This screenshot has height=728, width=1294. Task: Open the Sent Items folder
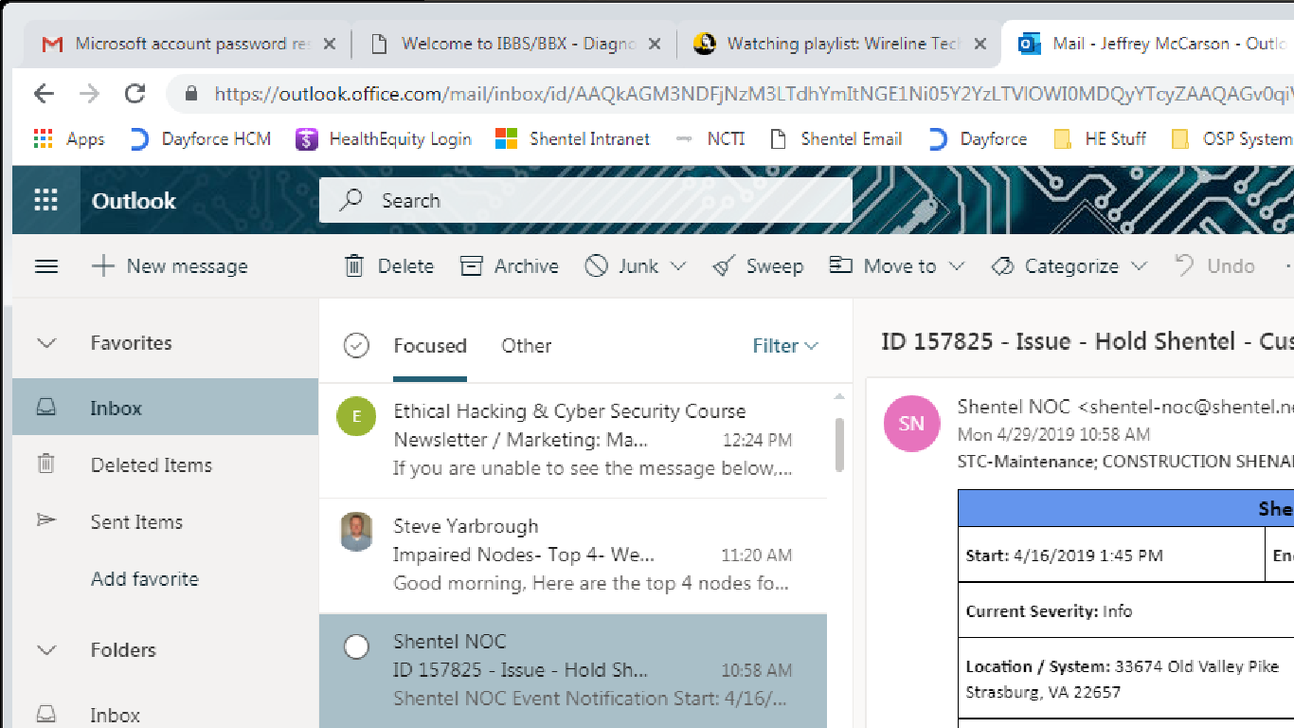165,521
